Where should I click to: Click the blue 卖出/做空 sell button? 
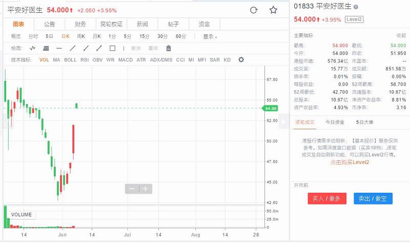pos(373,198)
